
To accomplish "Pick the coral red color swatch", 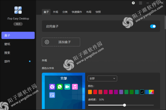I will pos(100,92).
